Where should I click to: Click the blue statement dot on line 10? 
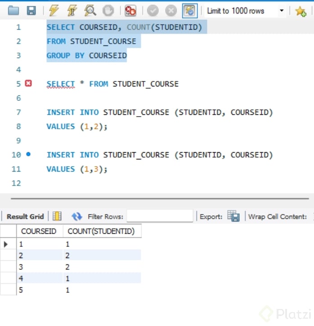(x=28, y=154)
